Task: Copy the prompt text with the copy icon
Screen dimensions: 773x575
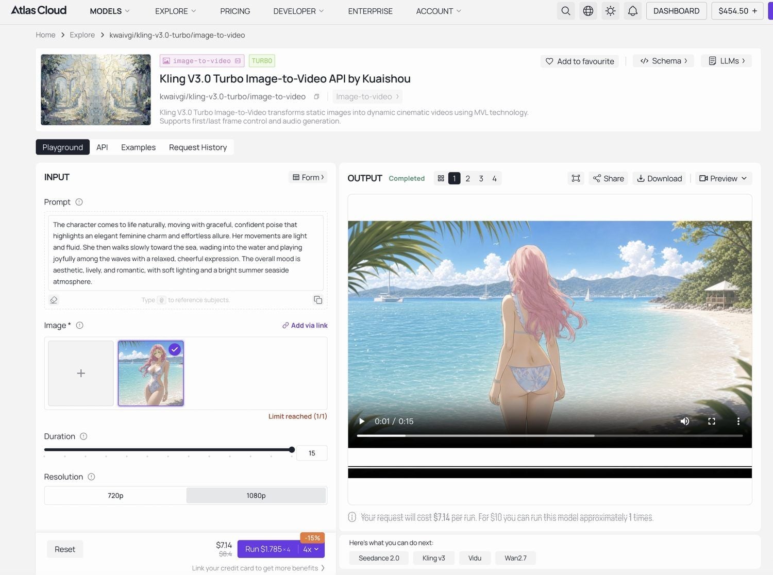Action: tap(318, 300)
